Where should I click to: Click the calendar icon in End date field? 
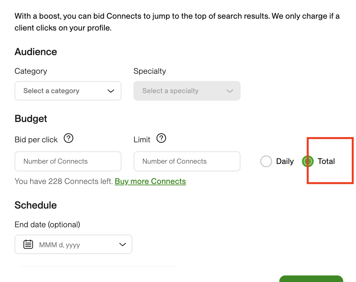point(28,244)
